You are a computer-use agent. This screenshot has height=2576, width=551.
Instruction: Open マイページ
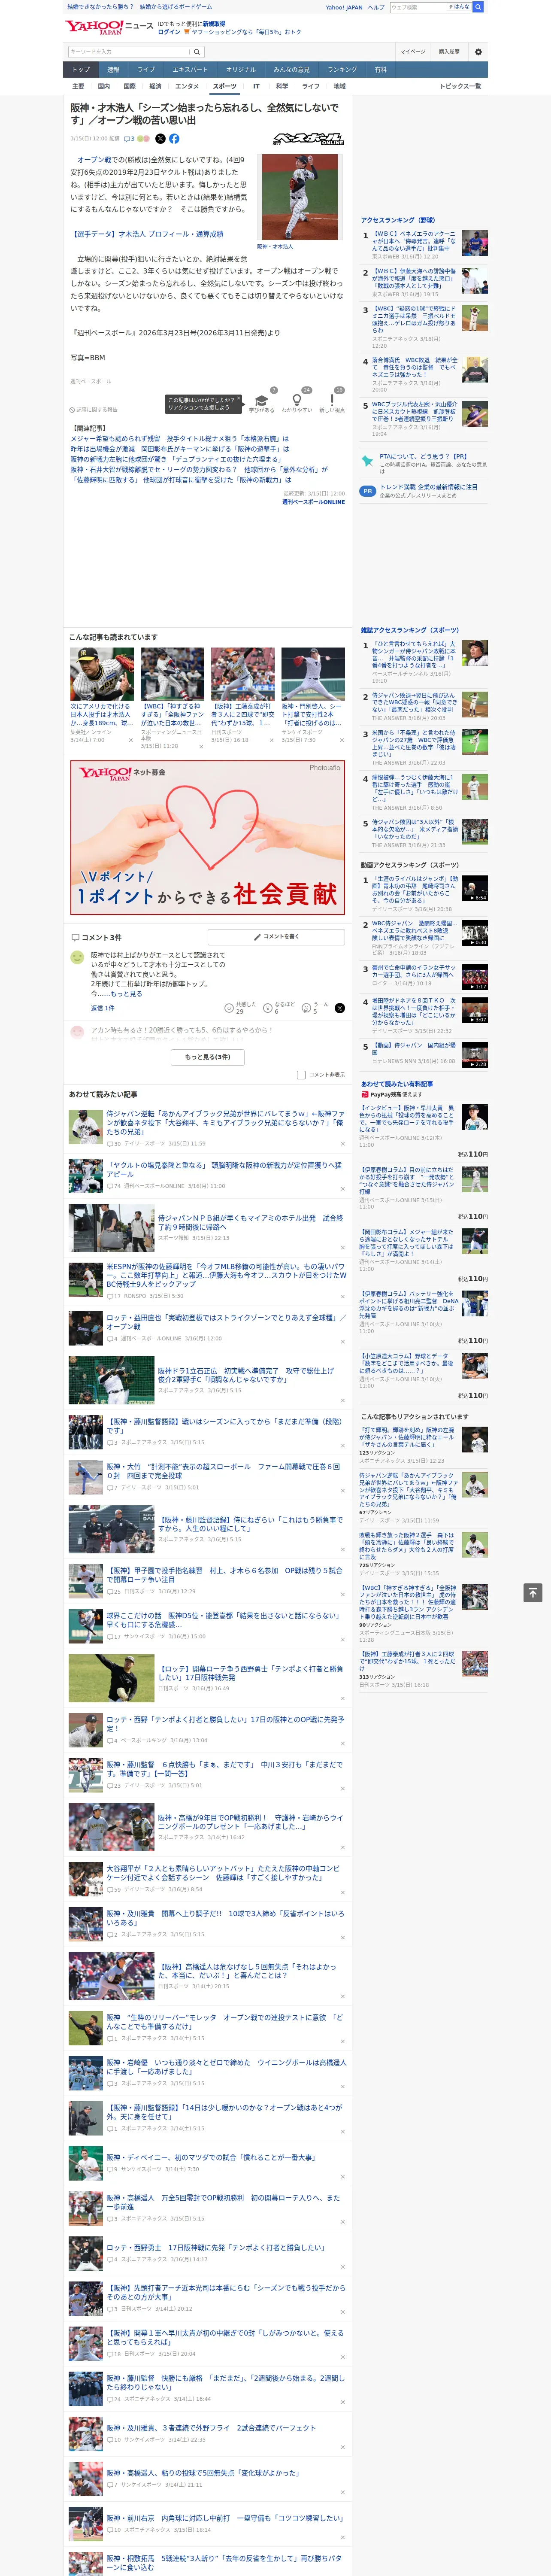412,52
